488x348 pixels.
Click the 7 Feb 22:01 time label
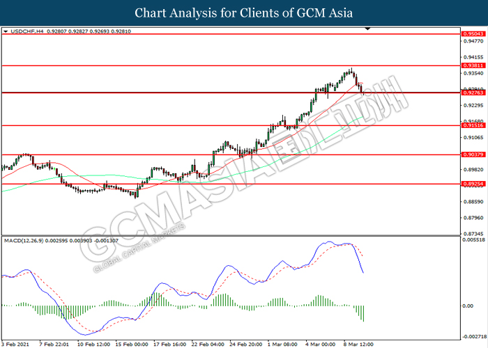coord(54,345)
